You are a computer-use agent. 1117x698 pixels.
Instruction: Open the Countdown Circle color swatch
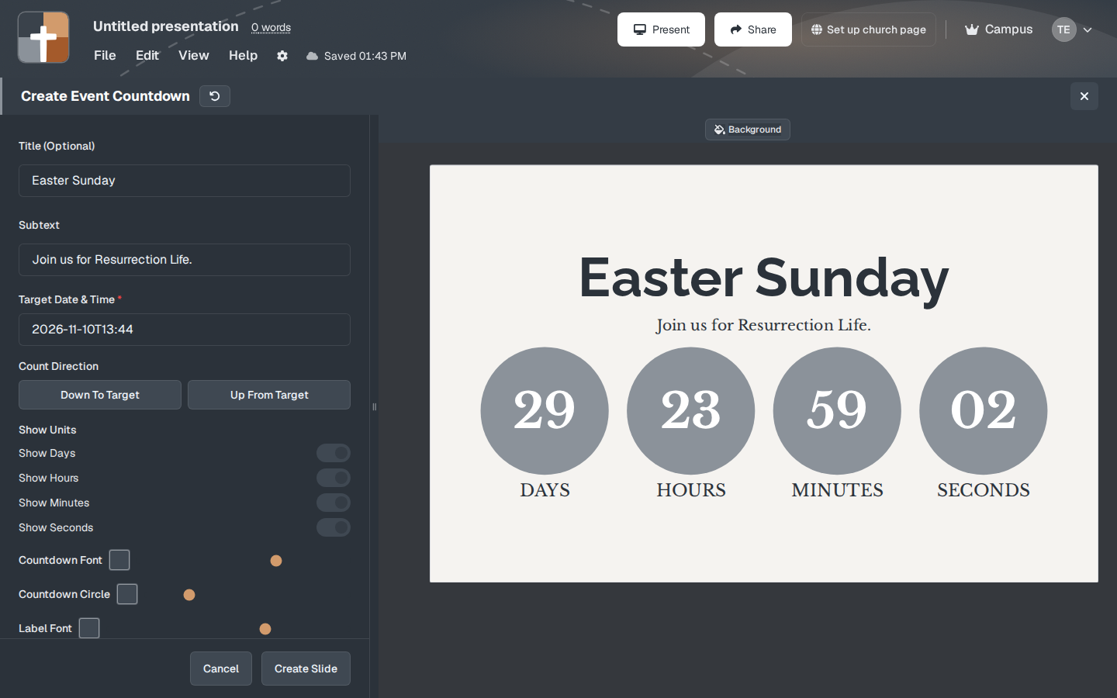click(x=127, y=594)
